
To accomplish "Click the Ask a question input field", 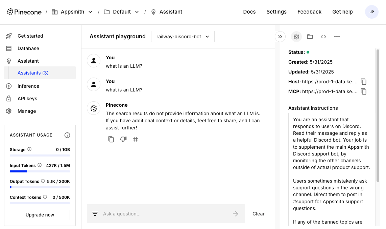I will click(166, 214).
